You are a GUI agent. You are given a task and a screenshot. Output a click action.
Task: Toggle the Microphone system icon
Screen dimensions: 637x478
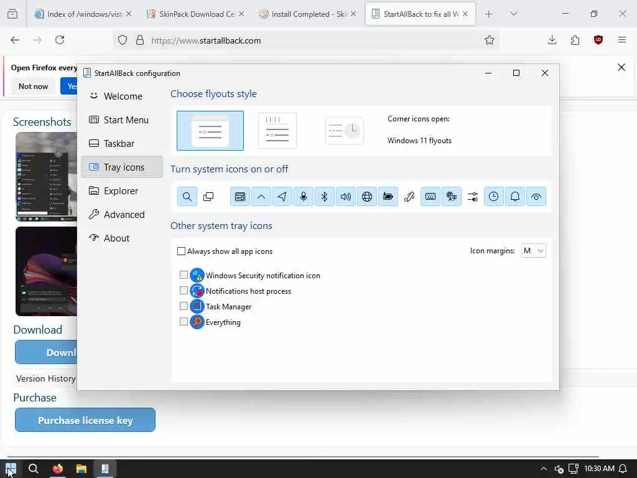(x=304, y=197)
